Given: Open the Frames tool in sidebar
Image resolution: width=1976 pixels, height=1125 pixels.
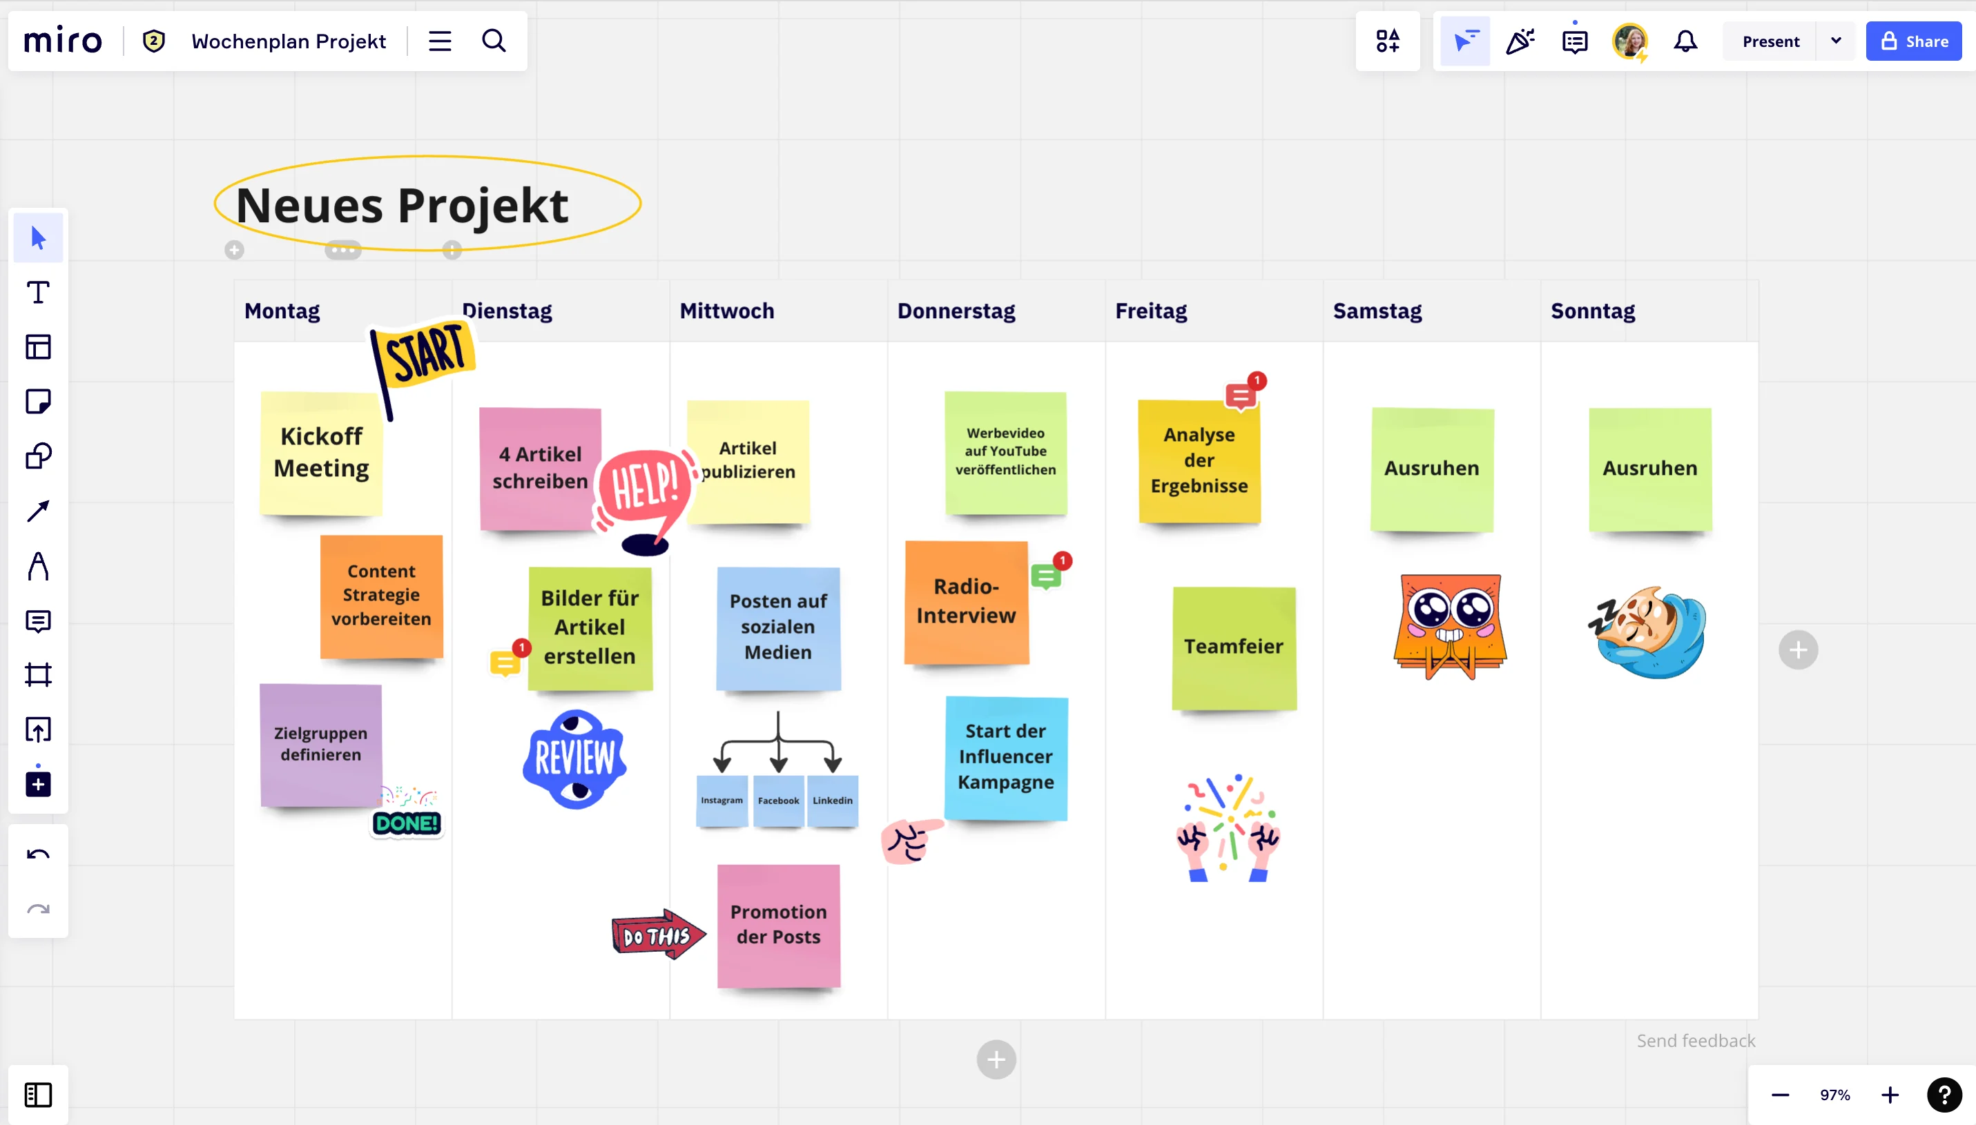Looking at the screenshot, I should tap(37, 674).
